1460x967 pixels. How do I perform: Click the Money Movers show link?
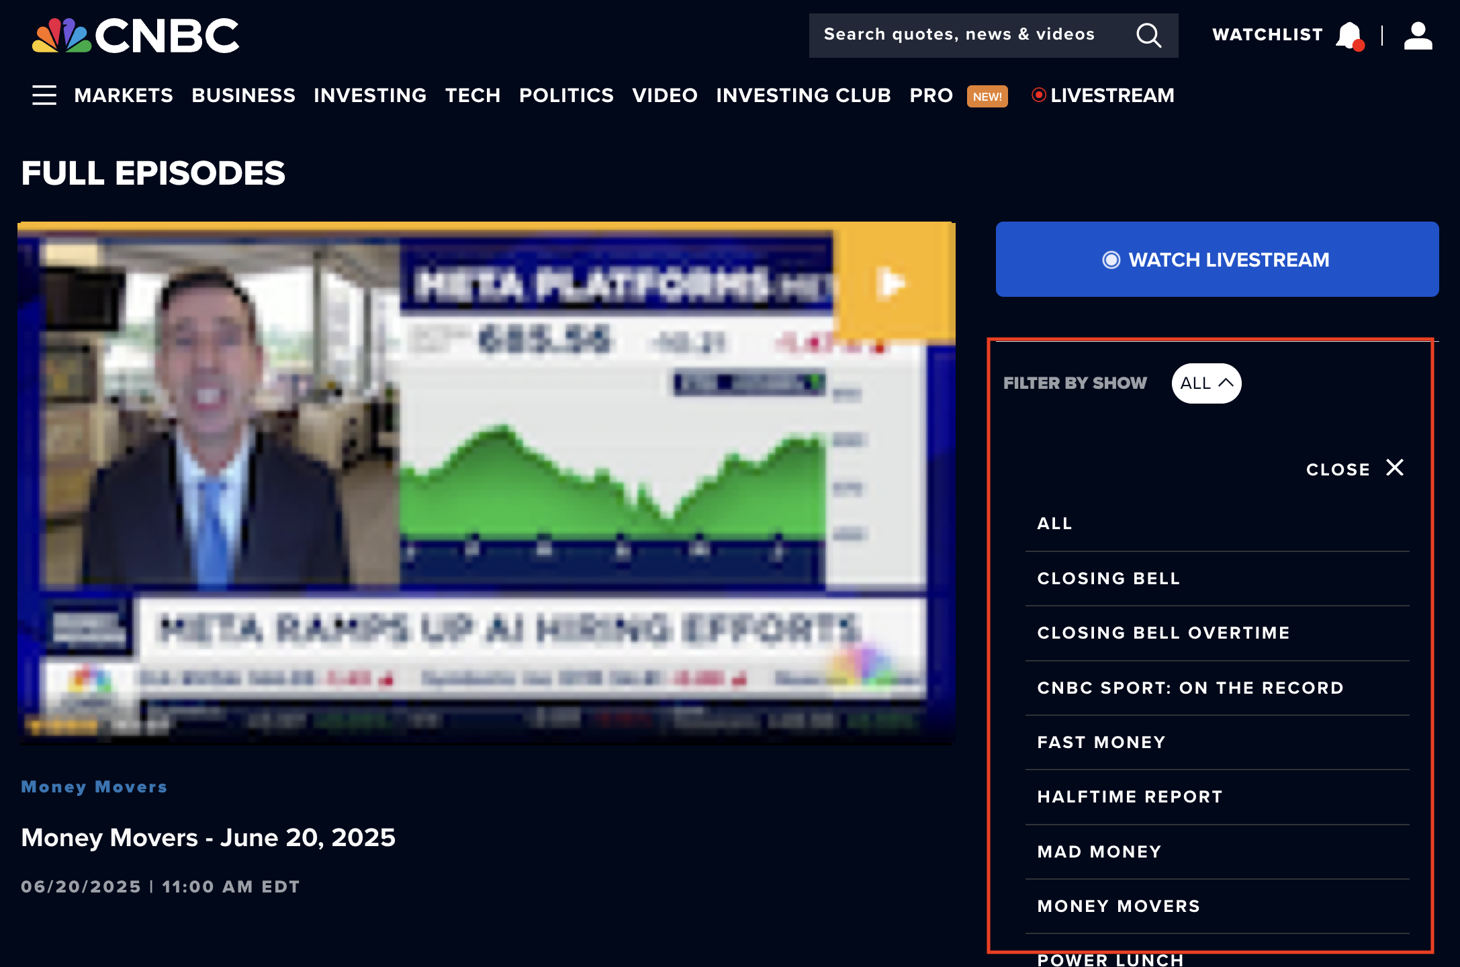pos(94,787)
